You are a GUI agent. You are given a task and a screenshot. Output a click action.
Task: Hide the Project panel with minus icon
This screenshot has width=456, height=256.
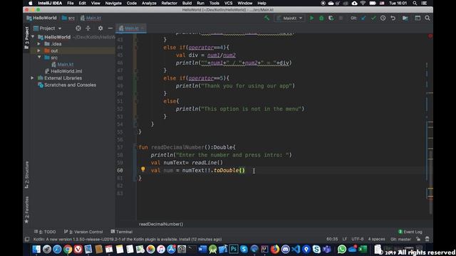[x=110, y=28]
